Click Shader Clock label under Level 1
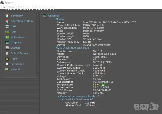 click(74, 105)
